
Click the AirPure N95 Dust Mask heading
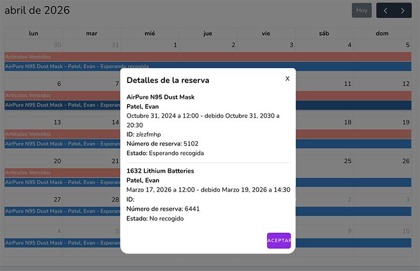161,97
